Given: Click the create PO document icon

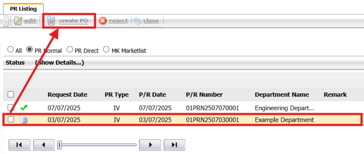Looking at the screenshot, I should (x=51, y=21).
